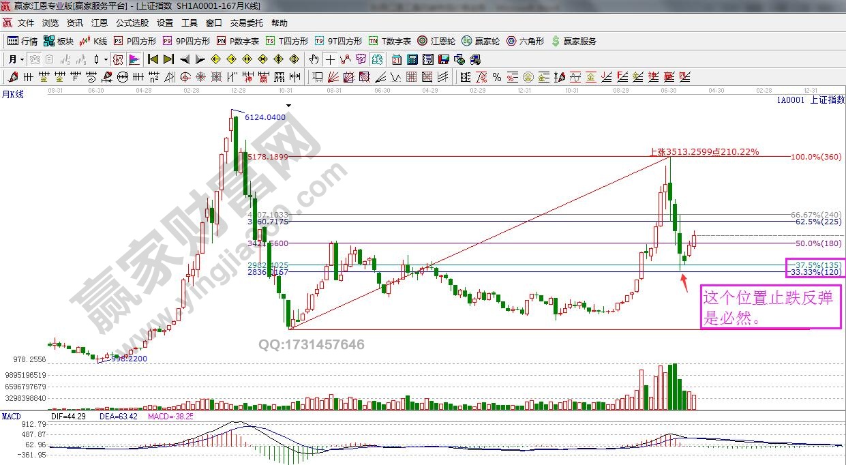Click the black triangle marker above chart
Screen dimensions: 846x465
(290, 106)
